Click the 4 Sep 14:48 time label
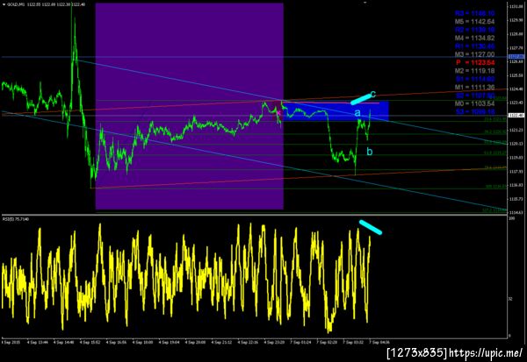 pyautogui.click(x=64, y=343)
